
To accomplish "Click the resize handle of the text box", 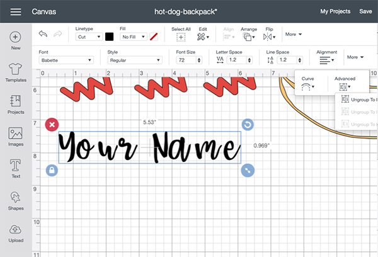I will point(248,171).
